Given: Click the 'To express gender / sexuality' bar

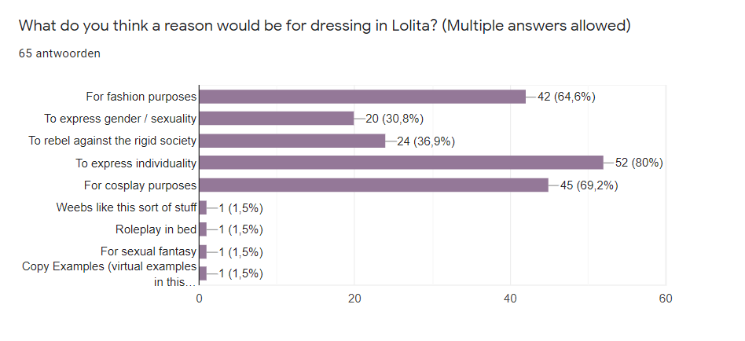Looking at the screenshot, I should click(x=277, y=119).
